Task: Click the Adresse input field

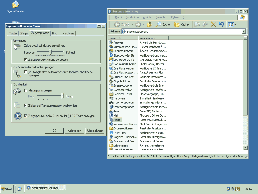Action: 182,31
